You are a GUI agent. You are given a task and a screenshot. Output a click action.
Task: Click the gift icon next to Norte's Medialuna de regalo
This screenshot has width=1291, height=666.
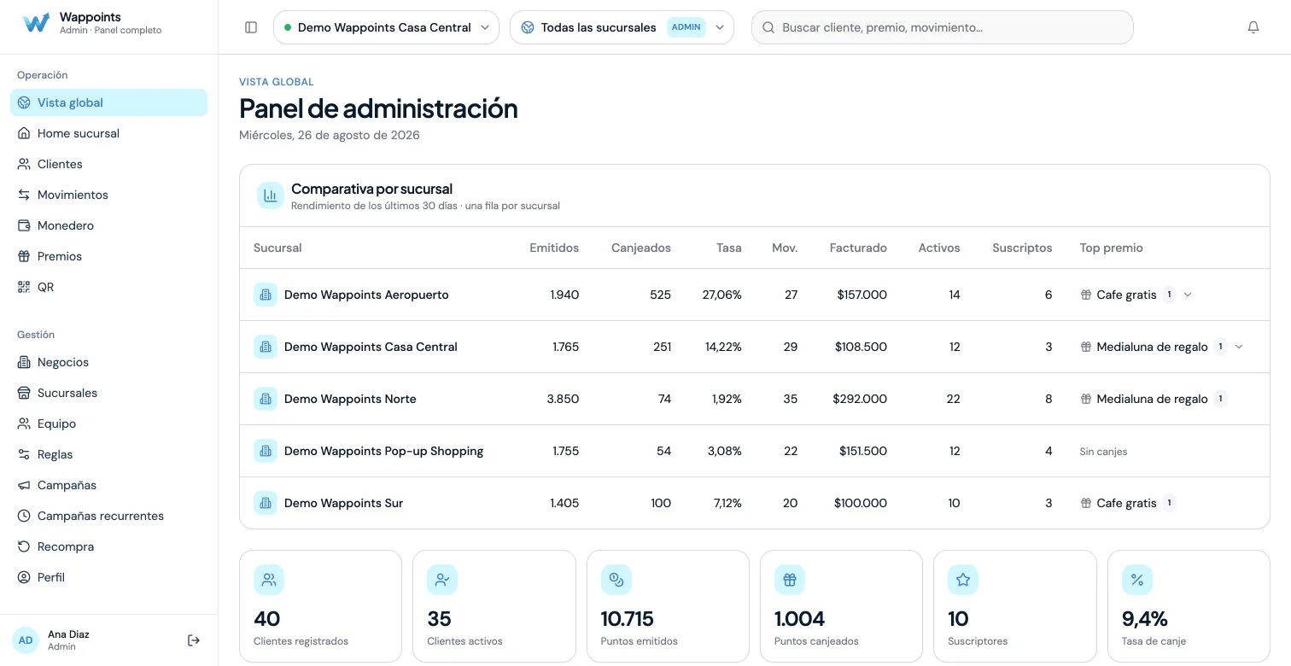(1086, 399)
